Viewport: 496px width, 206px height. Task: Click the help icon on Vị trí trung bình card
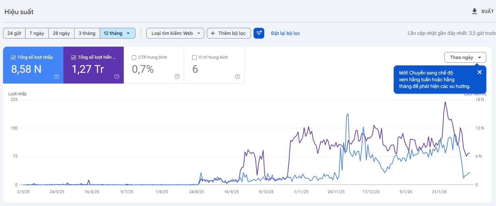click(238, 76)
